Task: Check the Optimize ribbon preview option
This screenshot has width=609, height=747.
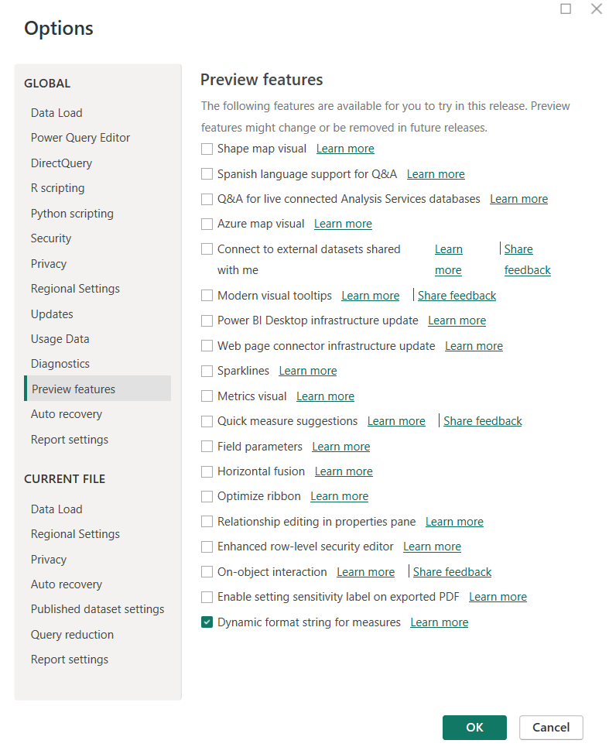Action: point(207,496)
